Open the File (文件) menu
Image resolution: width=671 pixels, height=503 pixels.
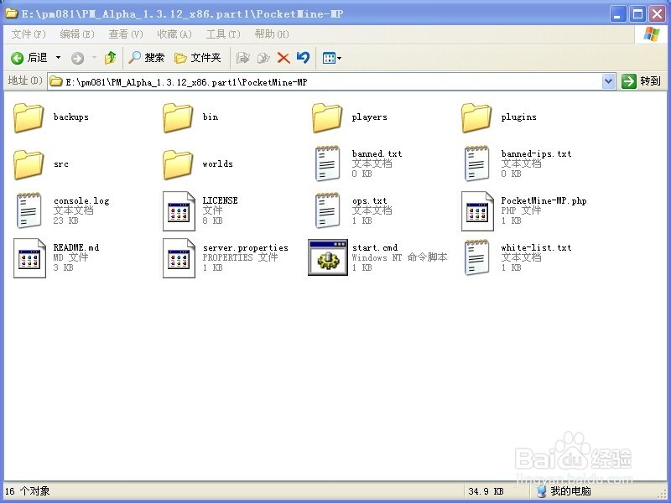point(29,34)
